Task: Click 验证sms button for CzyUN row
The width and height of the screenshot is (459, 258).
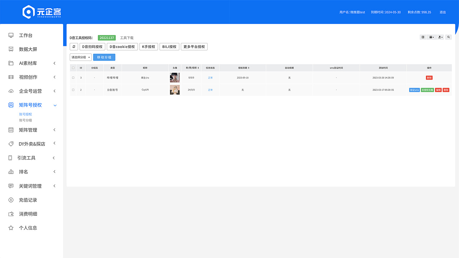Action: [414, 90]
